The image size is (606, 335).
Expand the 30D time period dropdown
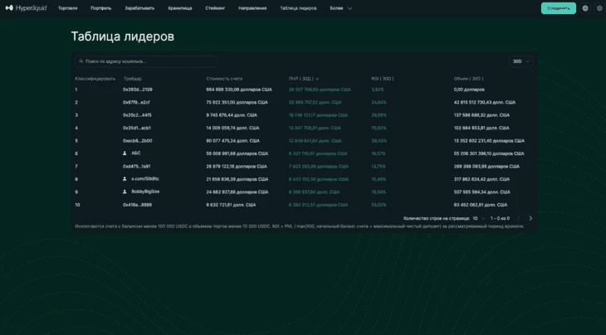point(520,61)
